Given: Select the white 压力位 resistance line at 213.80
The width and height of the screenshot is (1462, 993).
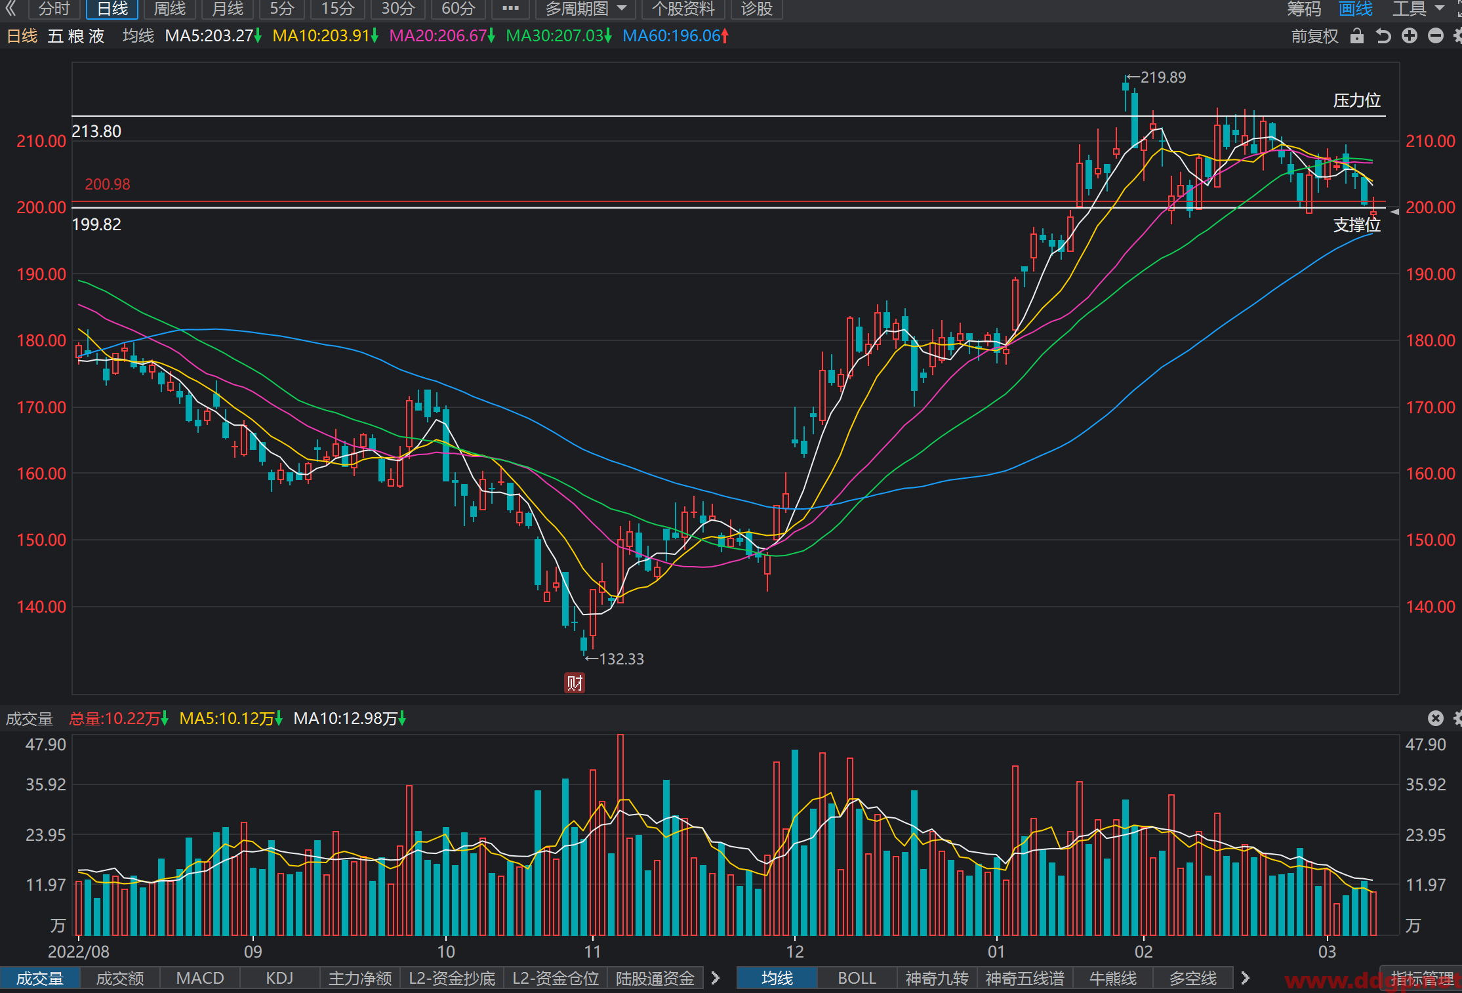Looking at the screenshot, I should [x=728, y=116].
